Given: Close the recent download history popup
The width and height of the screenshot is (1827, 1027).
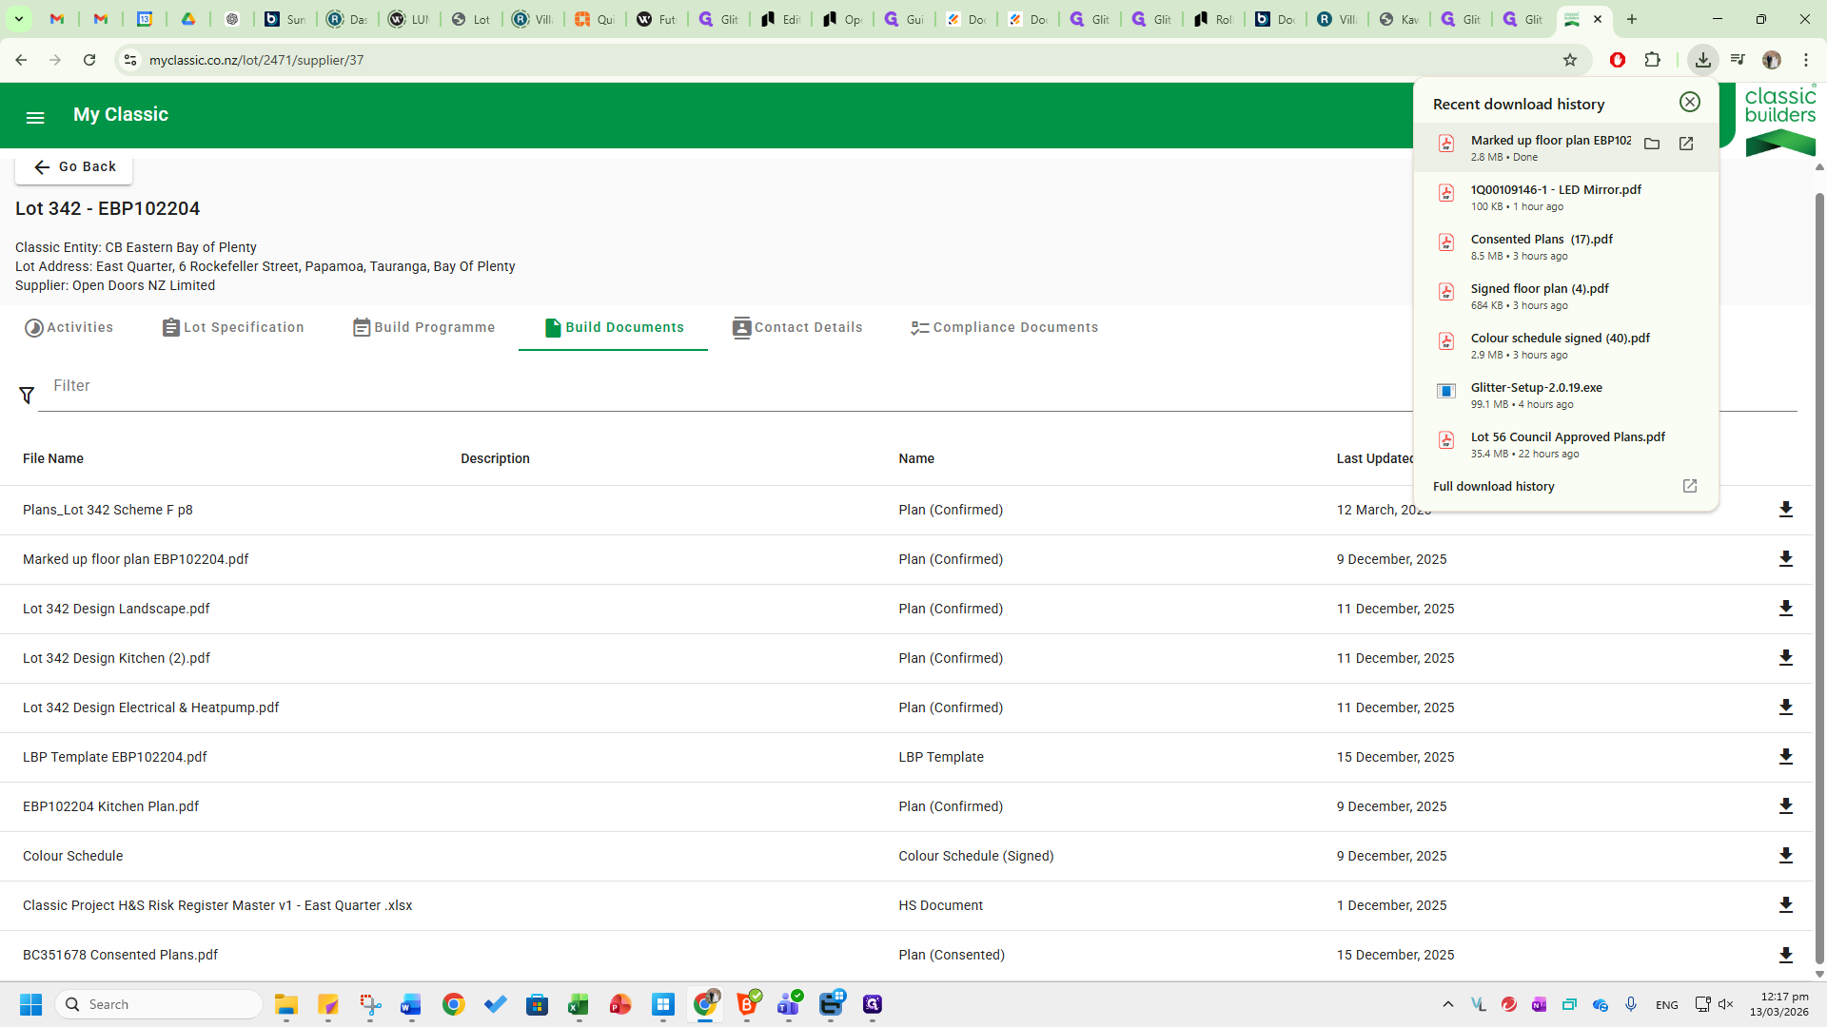Looking at the screenshot, I should [1689, 103].
